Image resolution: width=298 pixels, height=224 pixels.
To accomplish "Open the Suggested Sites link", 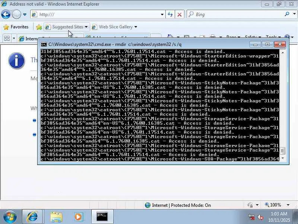I will [67, 27].
